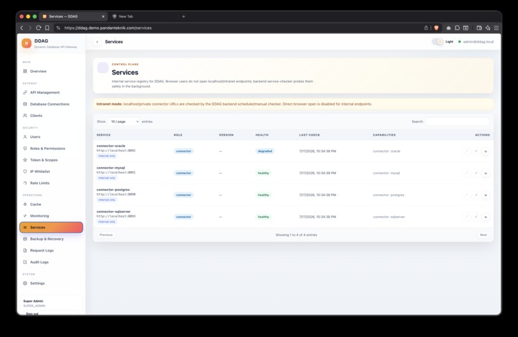This screenshot has height=337, width=518.
Task: Click 'connector: postgres' capabilities text
Action: click(x=388, y=195)
